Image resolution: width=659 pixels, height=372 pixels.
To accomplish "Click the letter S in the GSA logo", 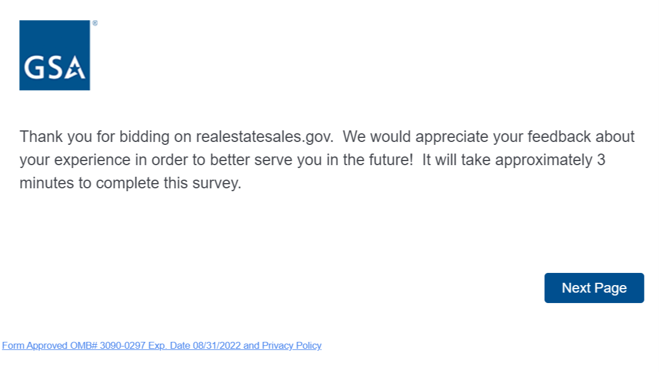I will pyautogui.click(x=54, y=68).
